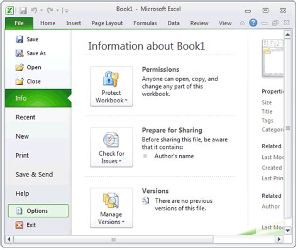Click the horizontal scrollbar thumb

pos(113,239)
